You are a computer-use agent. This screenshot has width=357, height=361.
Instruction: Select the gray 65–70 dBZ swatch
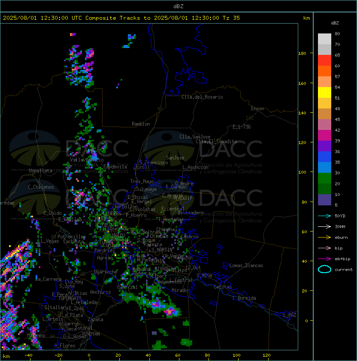(324, 49)
